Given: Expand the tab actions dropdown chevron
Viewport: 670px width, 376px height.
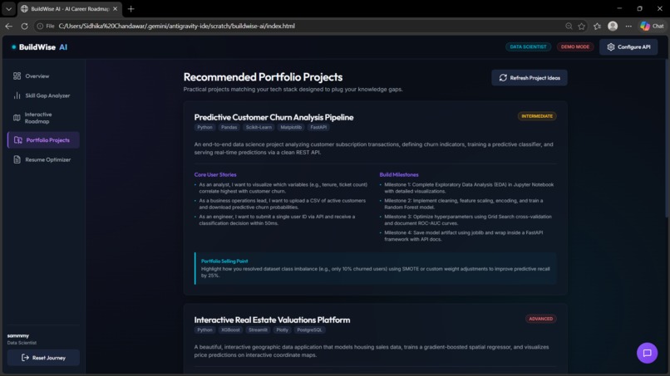Looking at the screenshot, I should coord(8,8).
